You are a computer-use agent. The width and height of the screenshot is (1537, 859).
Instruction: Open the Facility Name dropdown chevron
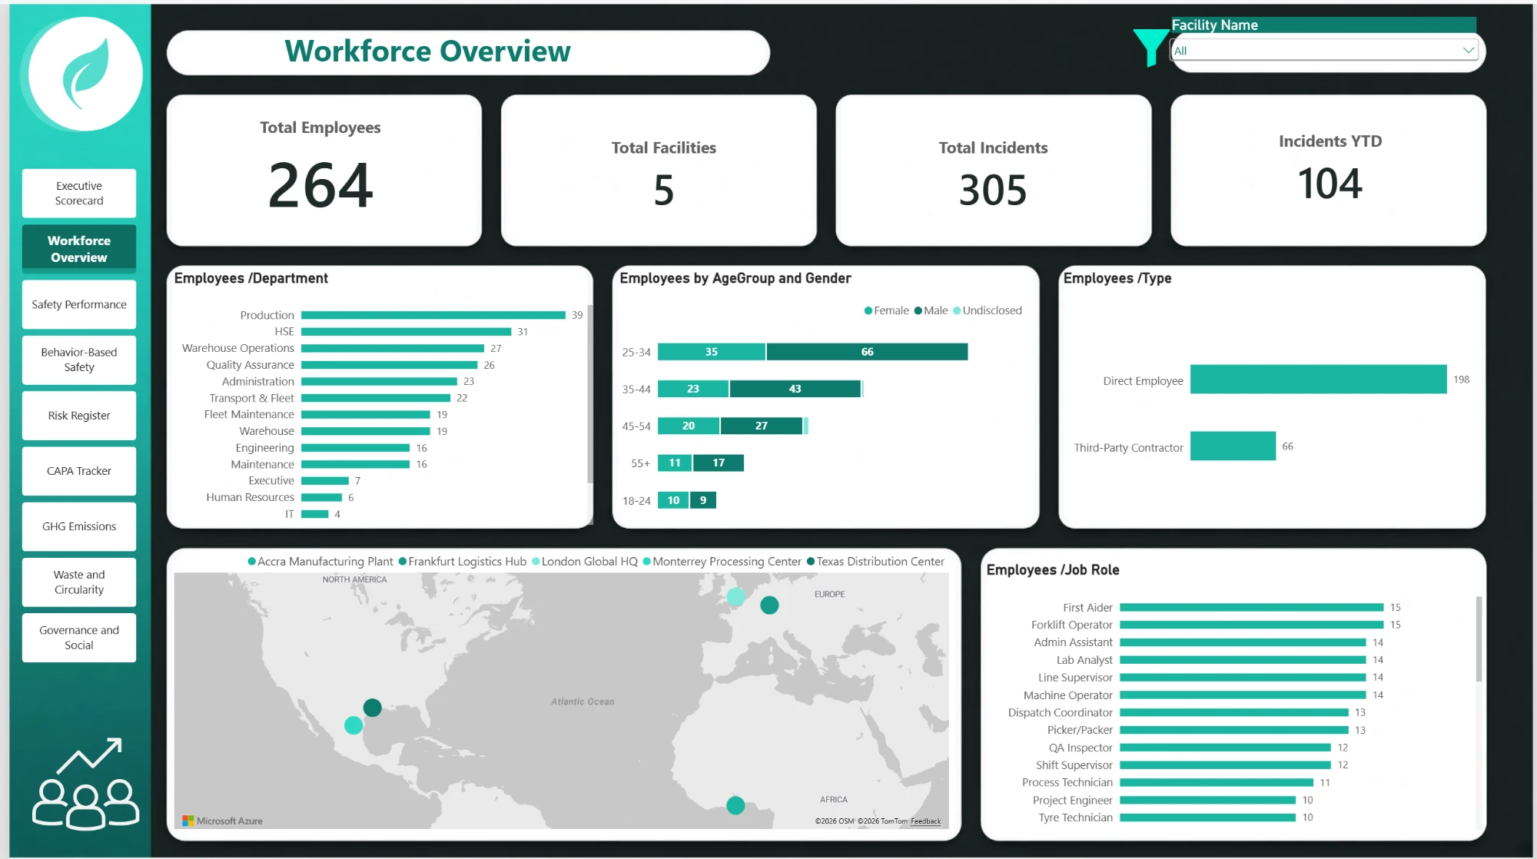[x=1468, y=51]
